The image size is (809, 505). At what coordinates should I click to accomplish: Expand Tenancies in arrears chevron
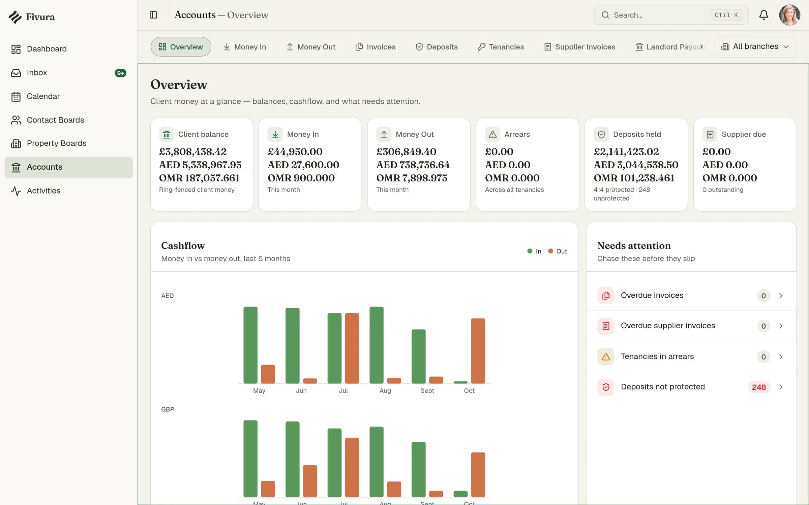pyautogui.click(x=781, y=357)
